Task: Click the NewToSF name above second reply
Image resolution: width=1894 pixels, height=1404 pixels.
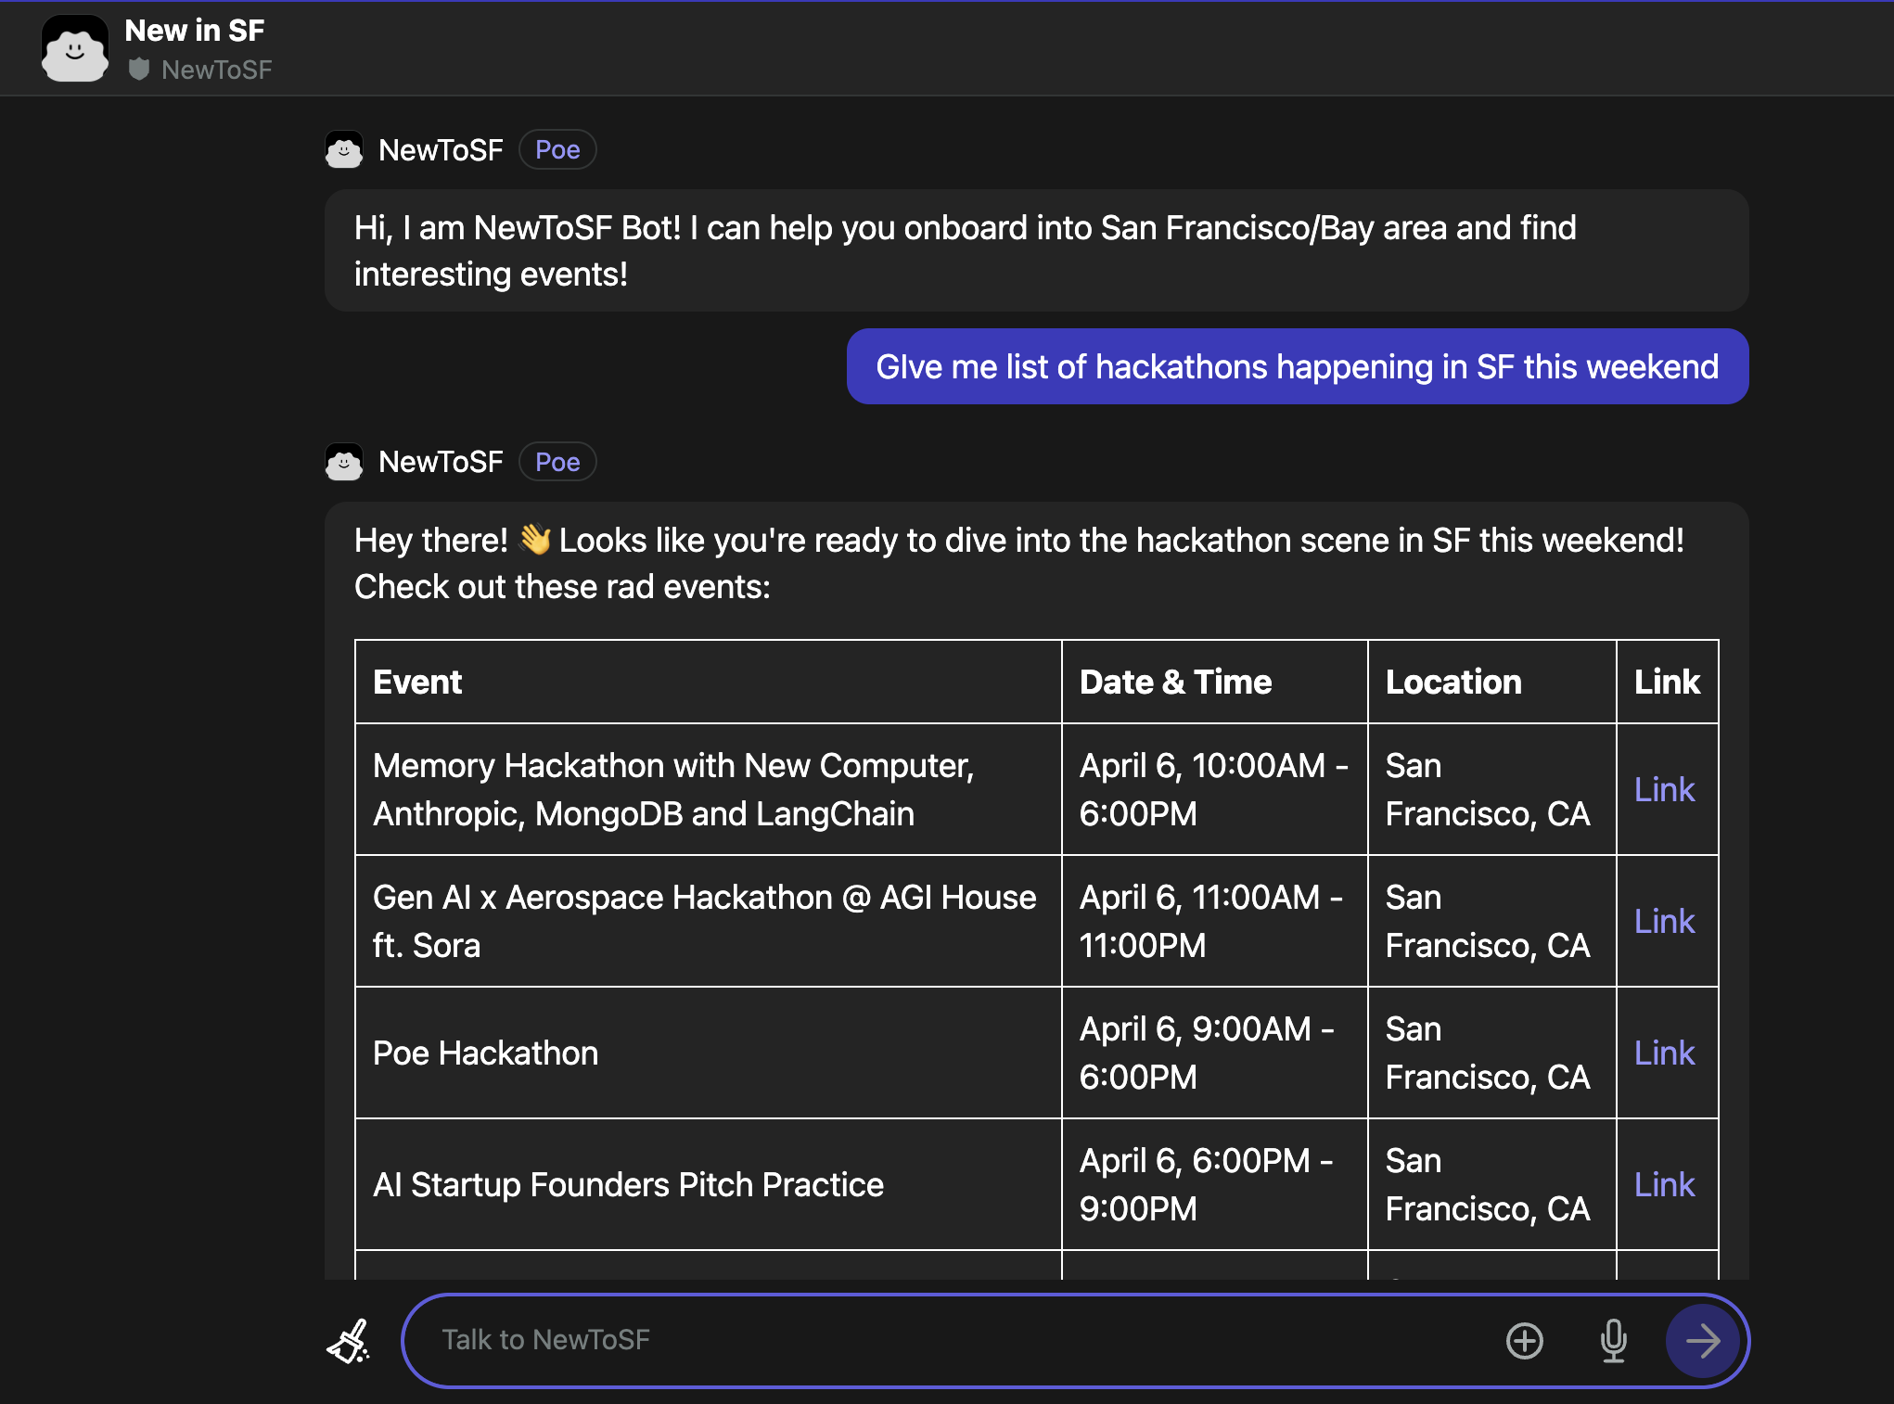Action: tap(441, 462)
